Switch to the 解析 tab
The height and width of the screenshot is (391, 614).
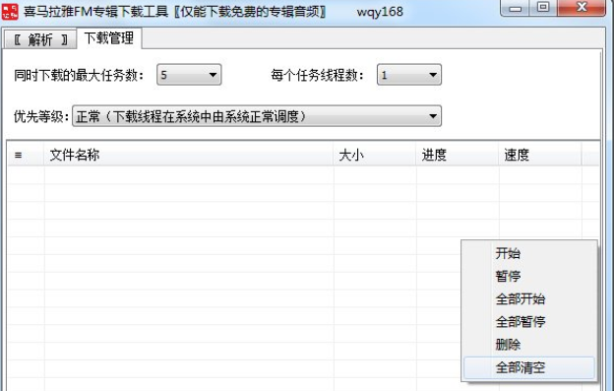coord(40,39)
